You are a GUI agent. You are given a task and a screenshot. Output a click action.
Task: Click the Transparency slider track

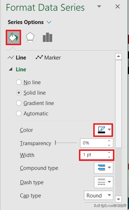point(66,143)
